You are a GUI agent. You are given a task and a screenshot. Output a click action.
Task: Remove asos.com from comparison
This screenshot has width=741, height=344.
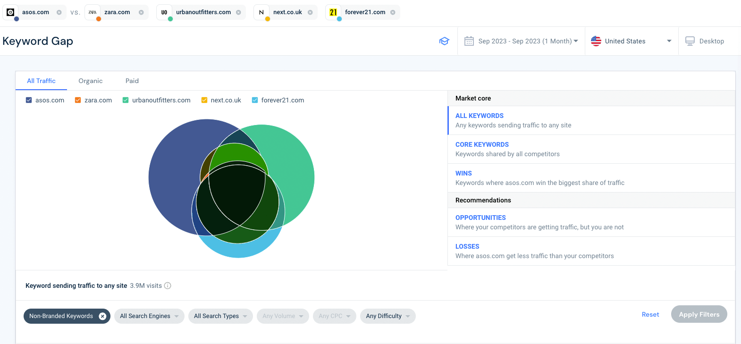[59, 12]
